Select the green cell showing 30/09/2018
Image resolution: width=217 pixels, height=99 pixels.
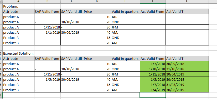pos(187,64)
